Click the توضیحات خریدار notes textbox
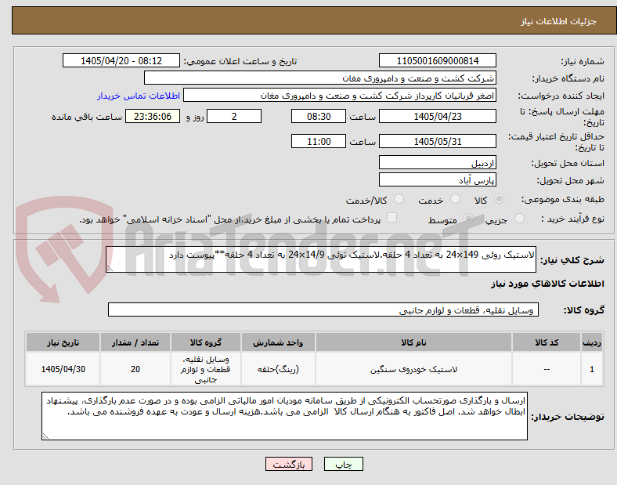The width and height of the screenshot is (617, 485). [x=284, y=416]
